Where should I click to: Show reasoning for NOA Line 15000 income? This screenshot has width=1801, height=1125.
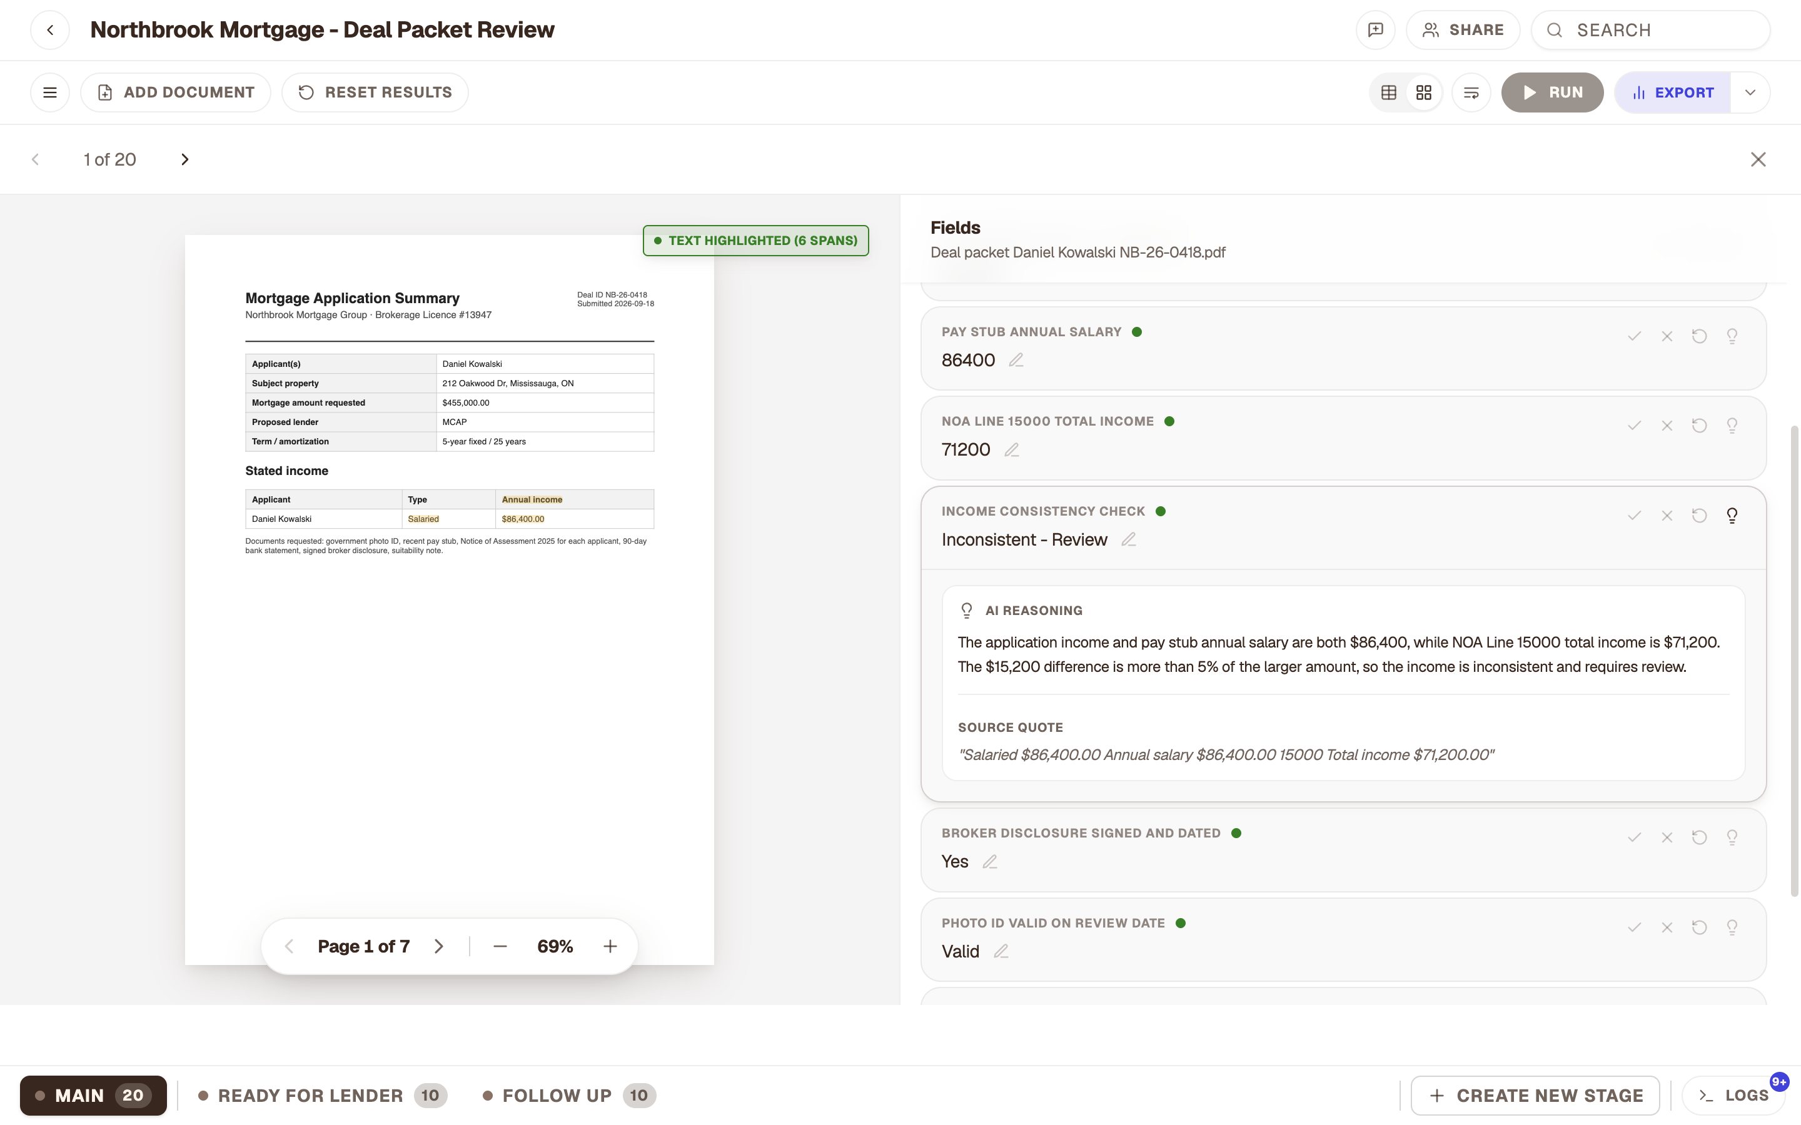coord(1732,426)
